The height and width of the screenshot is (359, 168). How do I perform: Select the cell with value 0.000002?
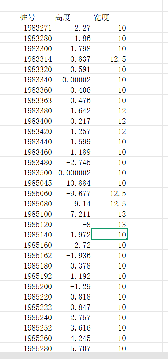coord(73,172)
